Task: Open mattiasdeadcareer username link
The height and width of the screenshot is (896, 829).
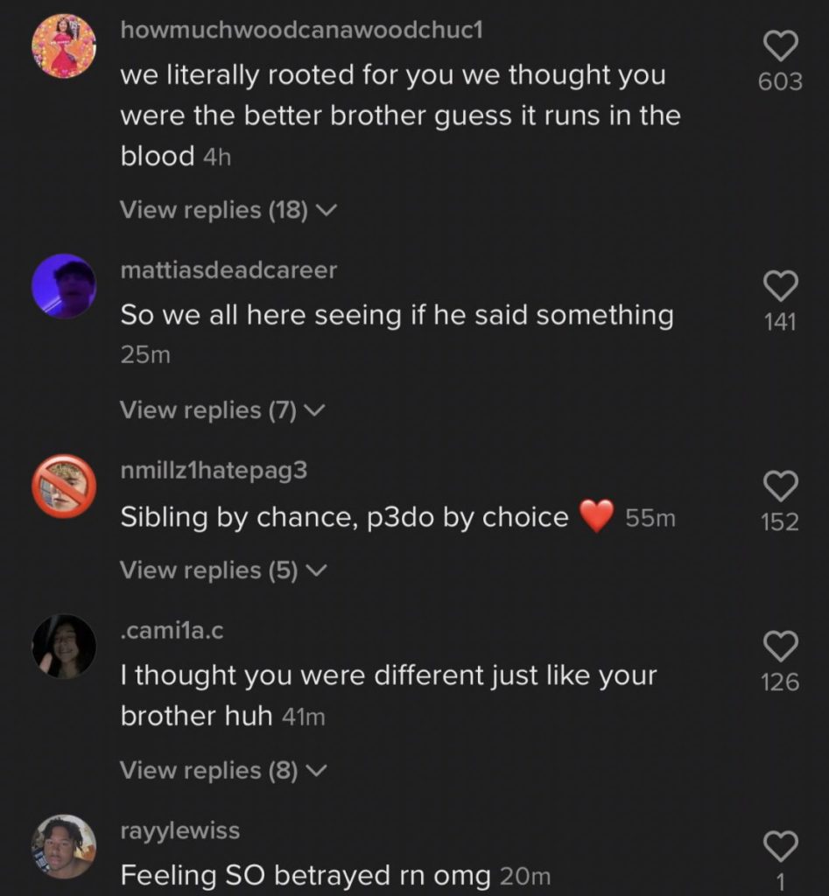Action: (x=228, y=270)
